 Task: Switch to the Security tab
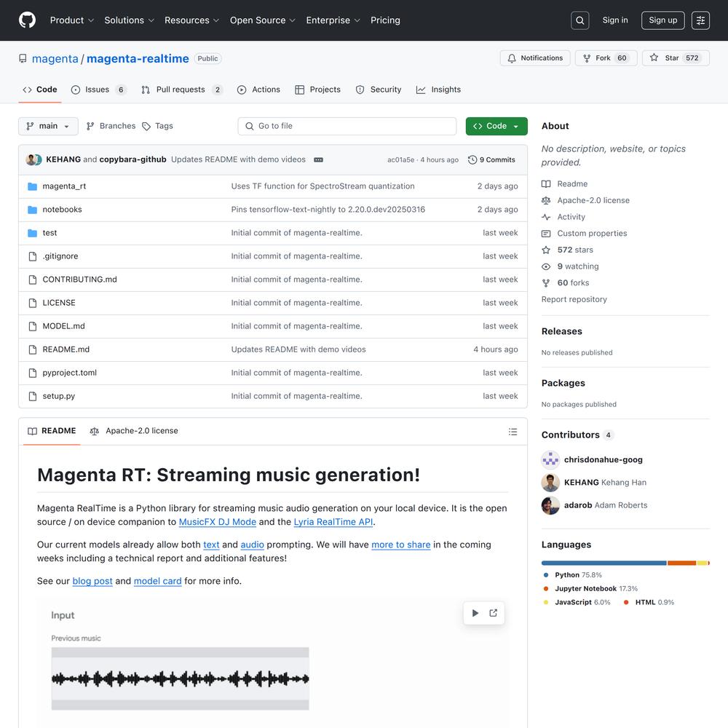click(x=379, y=90)
